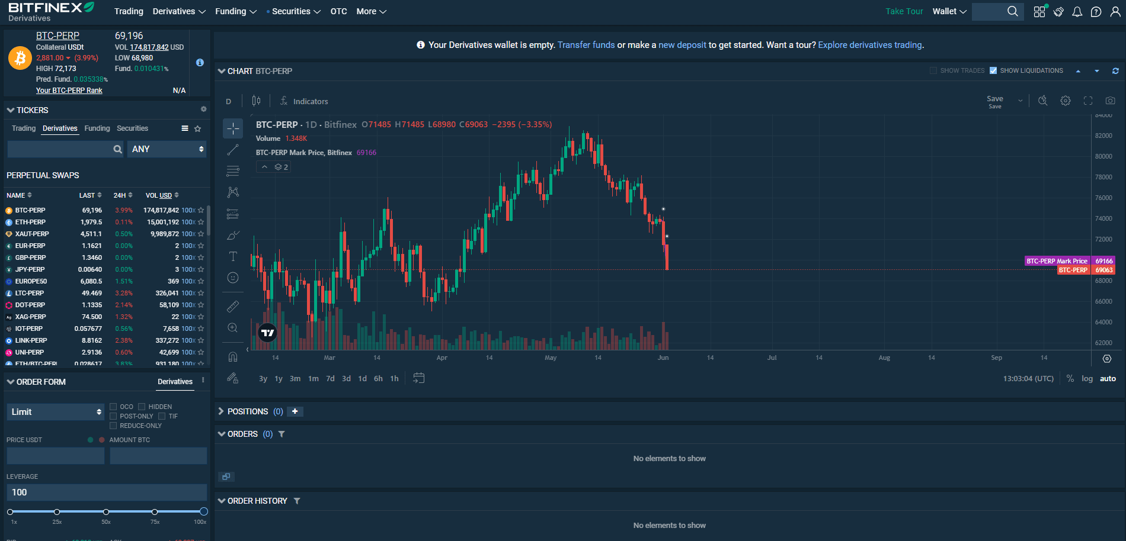The width and height of the screenshot is (1126, 541).
Task: Filter the orders list
Action: click(x=281, y=434)
